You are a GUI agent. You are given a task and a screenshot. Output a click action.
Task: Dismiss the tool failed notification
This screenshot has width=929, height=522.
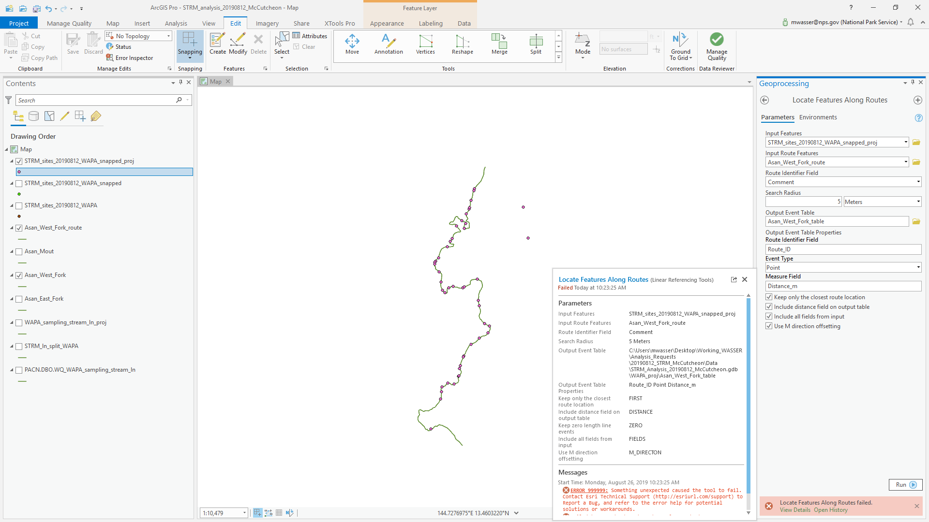(x=916, y=506)
